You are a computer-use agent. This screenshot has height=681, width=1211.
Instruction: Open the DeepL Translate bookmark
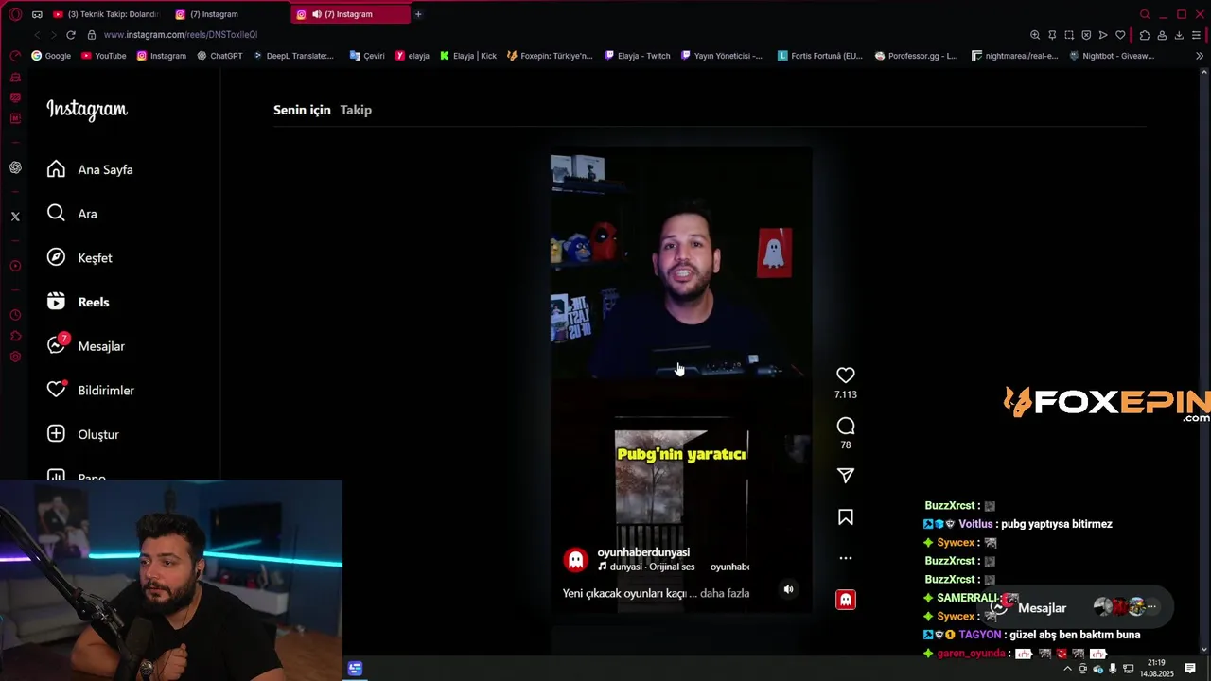(x=293, y=56)
